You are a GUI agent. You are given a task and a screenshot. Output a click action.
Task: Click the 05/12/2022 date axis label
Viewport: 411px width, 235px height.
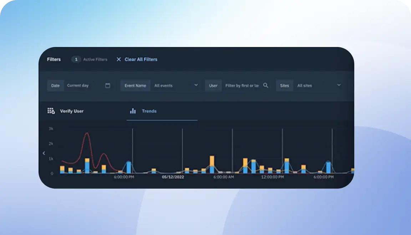coord(173,177)
